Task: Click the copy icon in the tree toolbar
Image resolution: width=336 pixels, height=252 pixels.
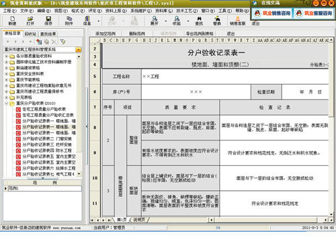Action: tap(46, 42)
